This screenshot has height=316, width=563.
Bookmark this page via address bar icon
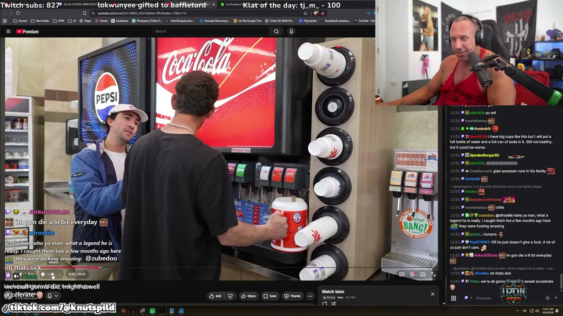[x=84, y=13]
